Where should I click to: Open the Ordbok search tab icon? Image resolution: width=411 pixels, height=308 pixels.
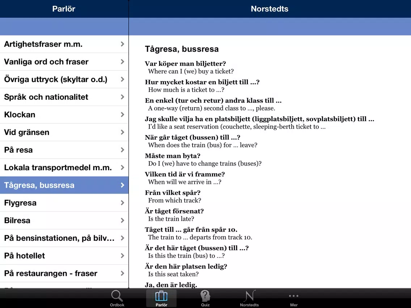point(117,296)
